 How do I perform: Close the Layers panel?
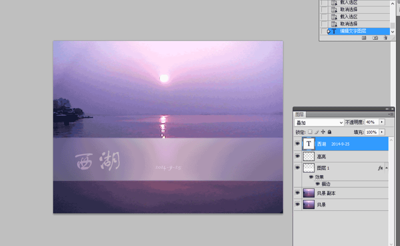pos(392,109)
